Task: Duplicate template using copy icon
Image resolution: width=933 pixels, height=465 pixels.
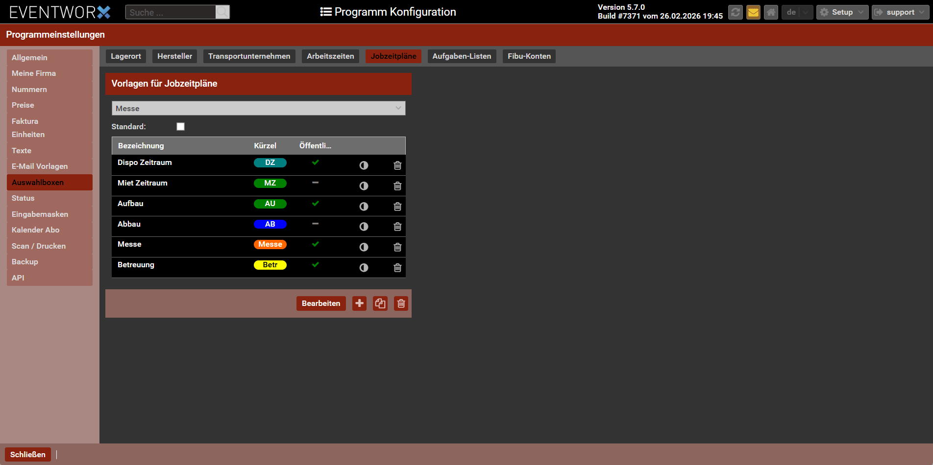Action: (380, 303)
